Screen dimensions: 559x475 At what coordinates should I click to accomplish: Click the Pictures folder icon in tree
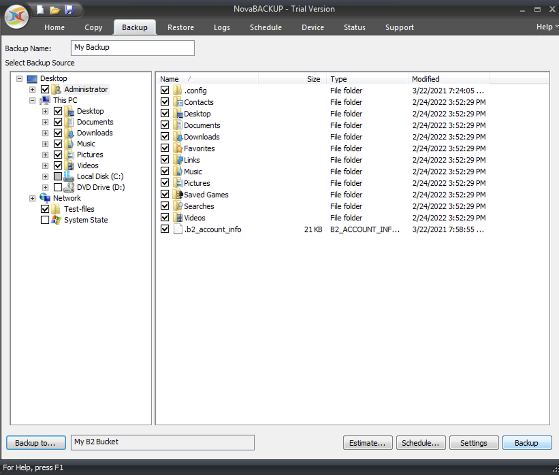(70, 155)
